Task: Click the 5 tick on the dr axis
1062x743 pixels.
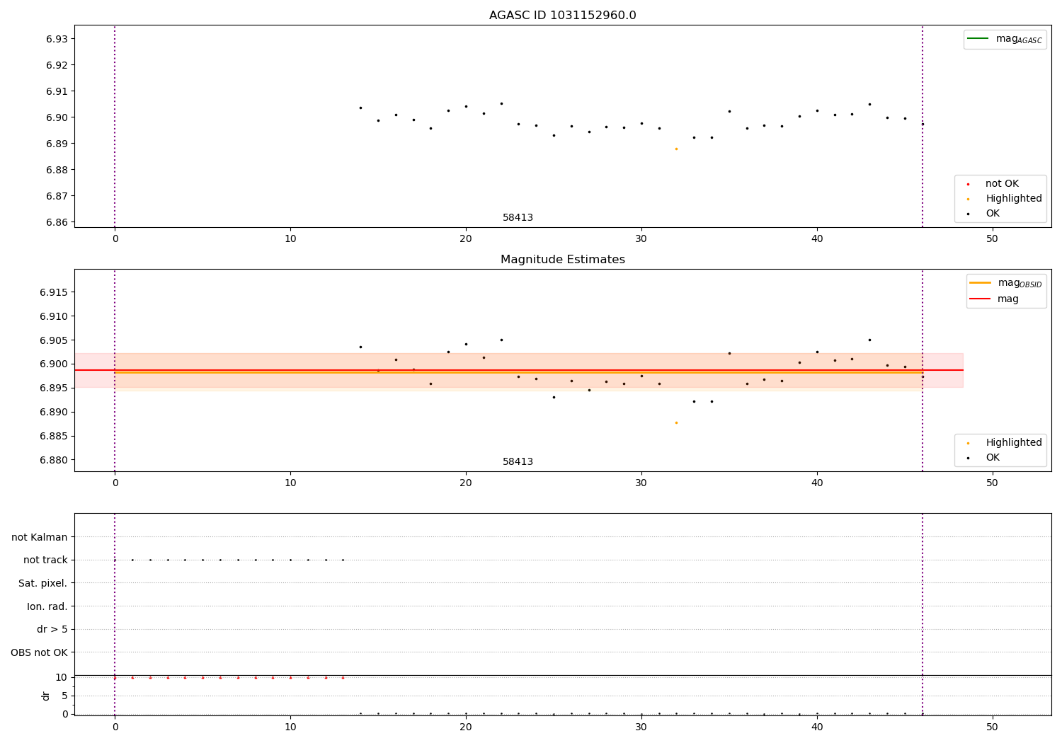Action: 64,696
